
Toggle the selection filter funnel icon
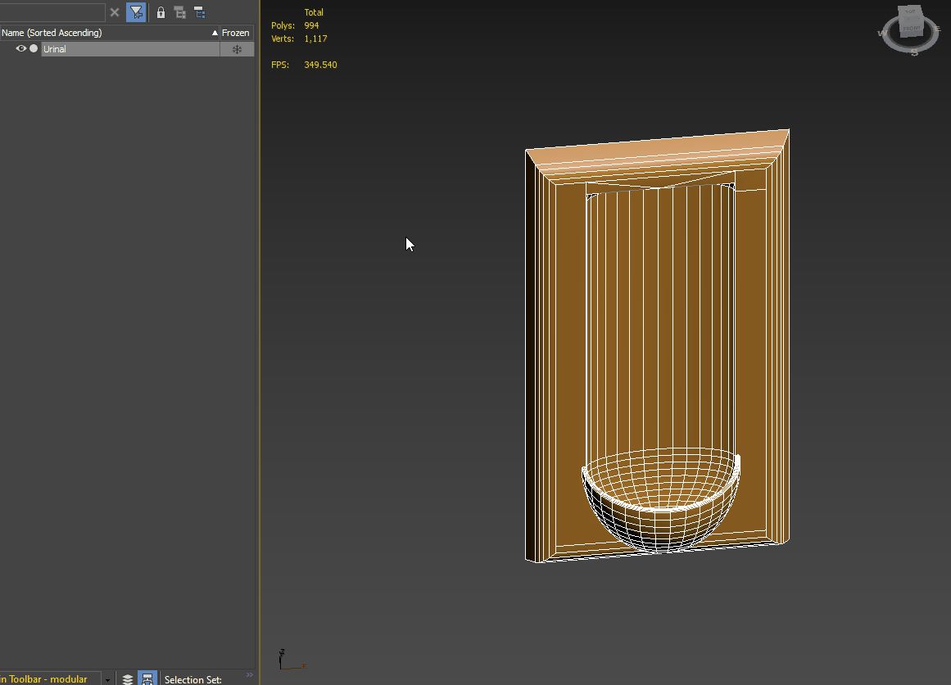[x=136, y=12]
